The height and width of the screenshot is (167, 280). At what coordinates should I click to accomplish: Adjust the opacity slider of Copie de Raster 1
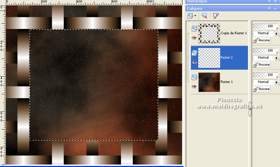click(266, 26)
